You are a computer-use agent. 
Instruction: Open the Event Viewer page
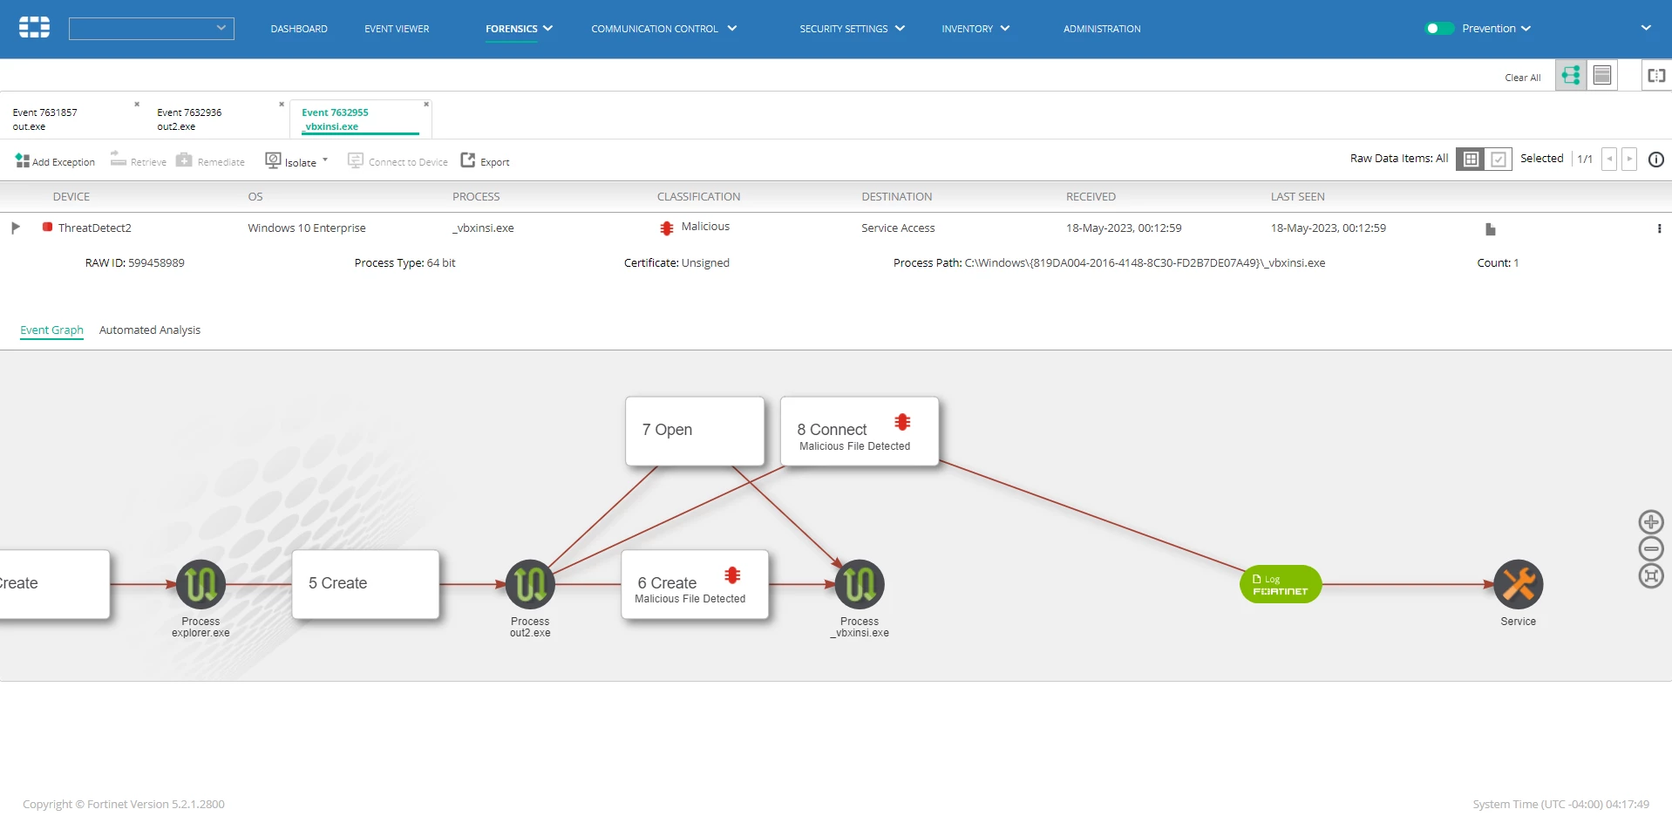tap(397, 29)
